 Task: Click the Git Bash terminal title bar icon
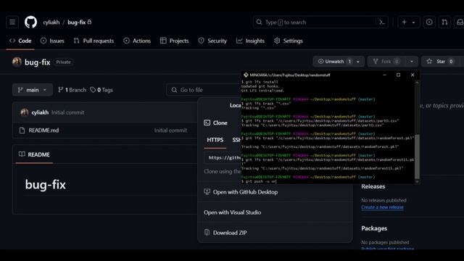pyautogui.click(x=246, y=75)
